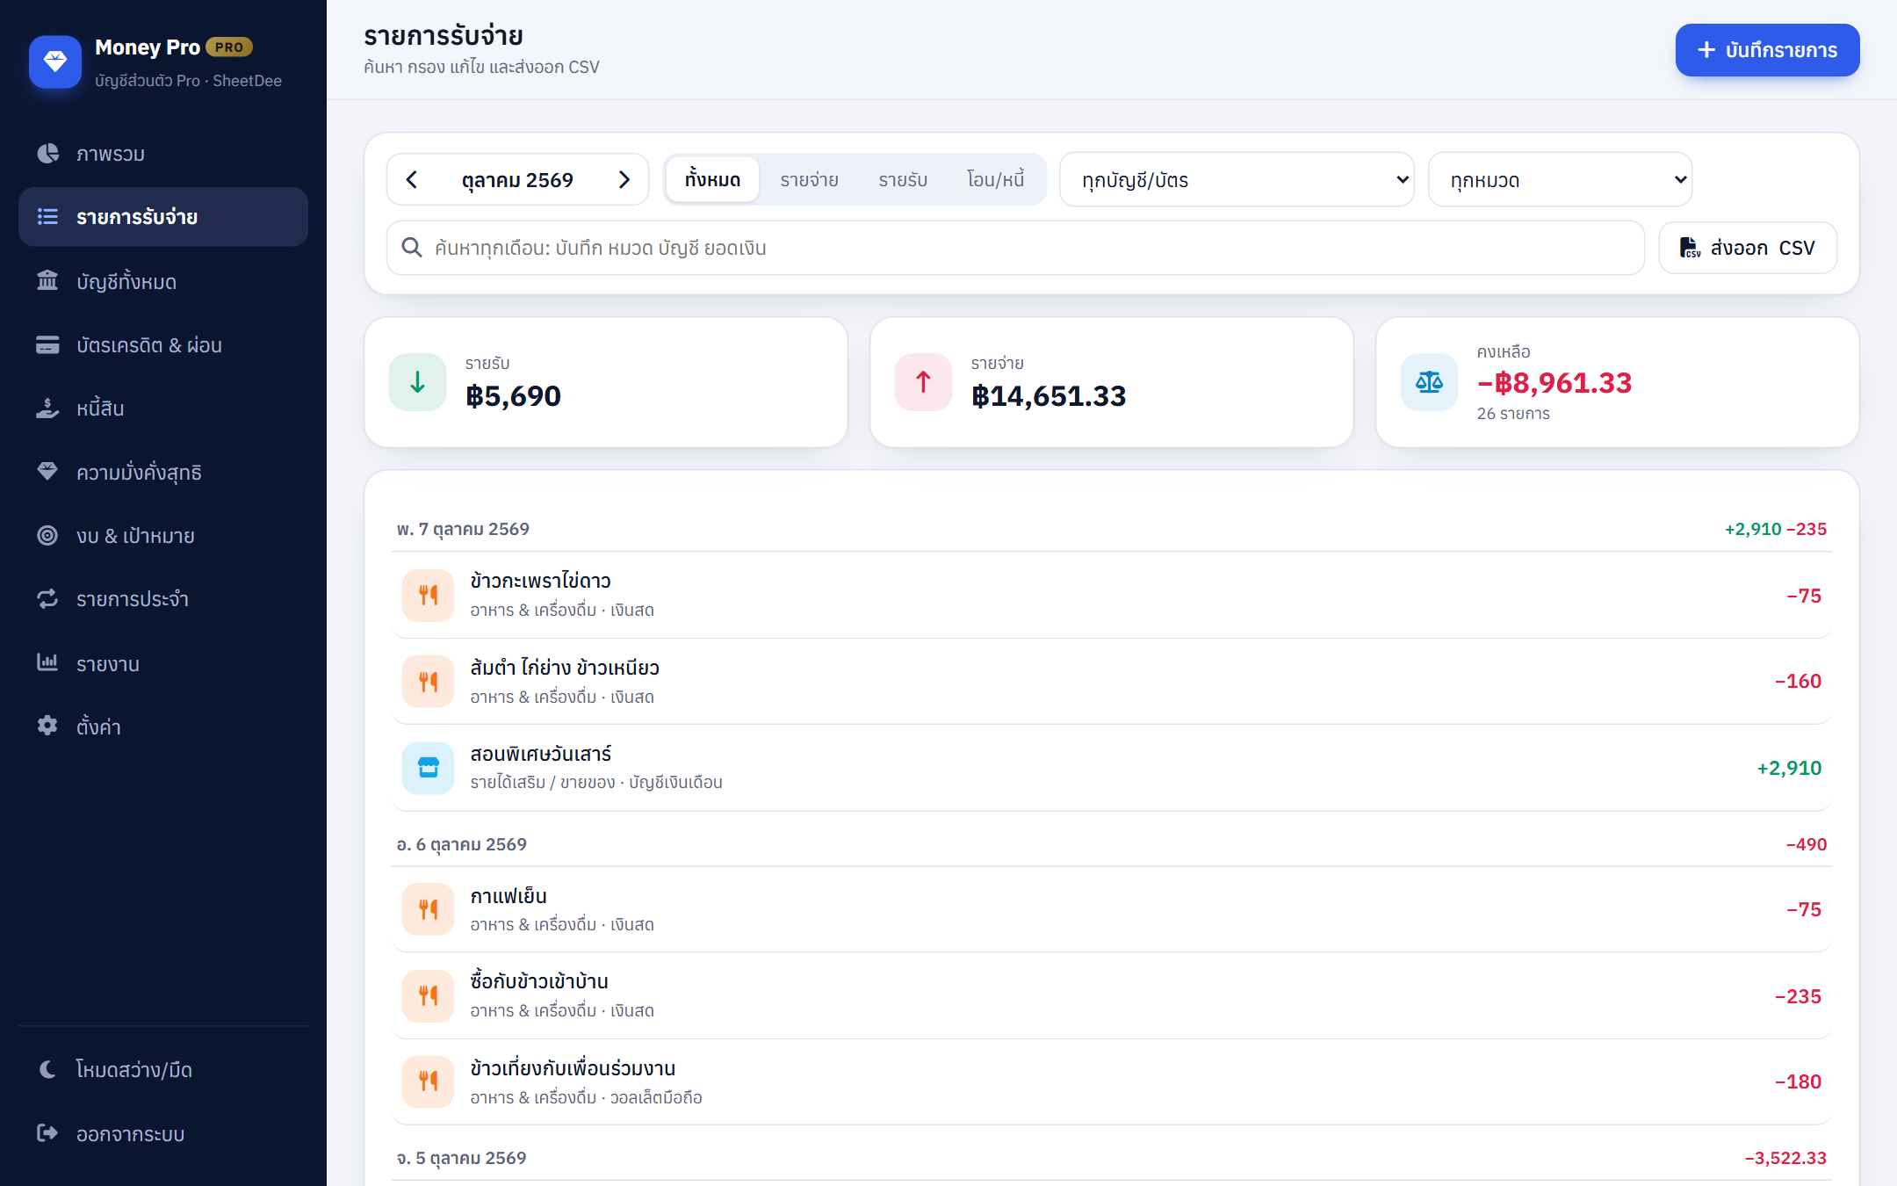
Task: Select the โอน/หนี้ tab
Action: point(995,180)
